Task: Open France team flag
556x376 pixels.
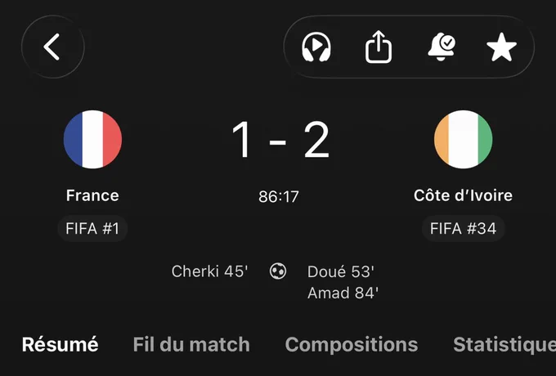Action: [92, 139]
